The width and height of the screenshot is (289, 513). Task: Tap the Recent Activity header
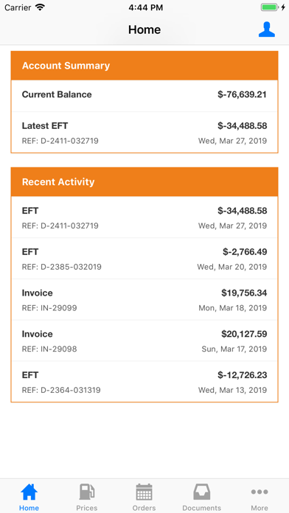[144, 182]
